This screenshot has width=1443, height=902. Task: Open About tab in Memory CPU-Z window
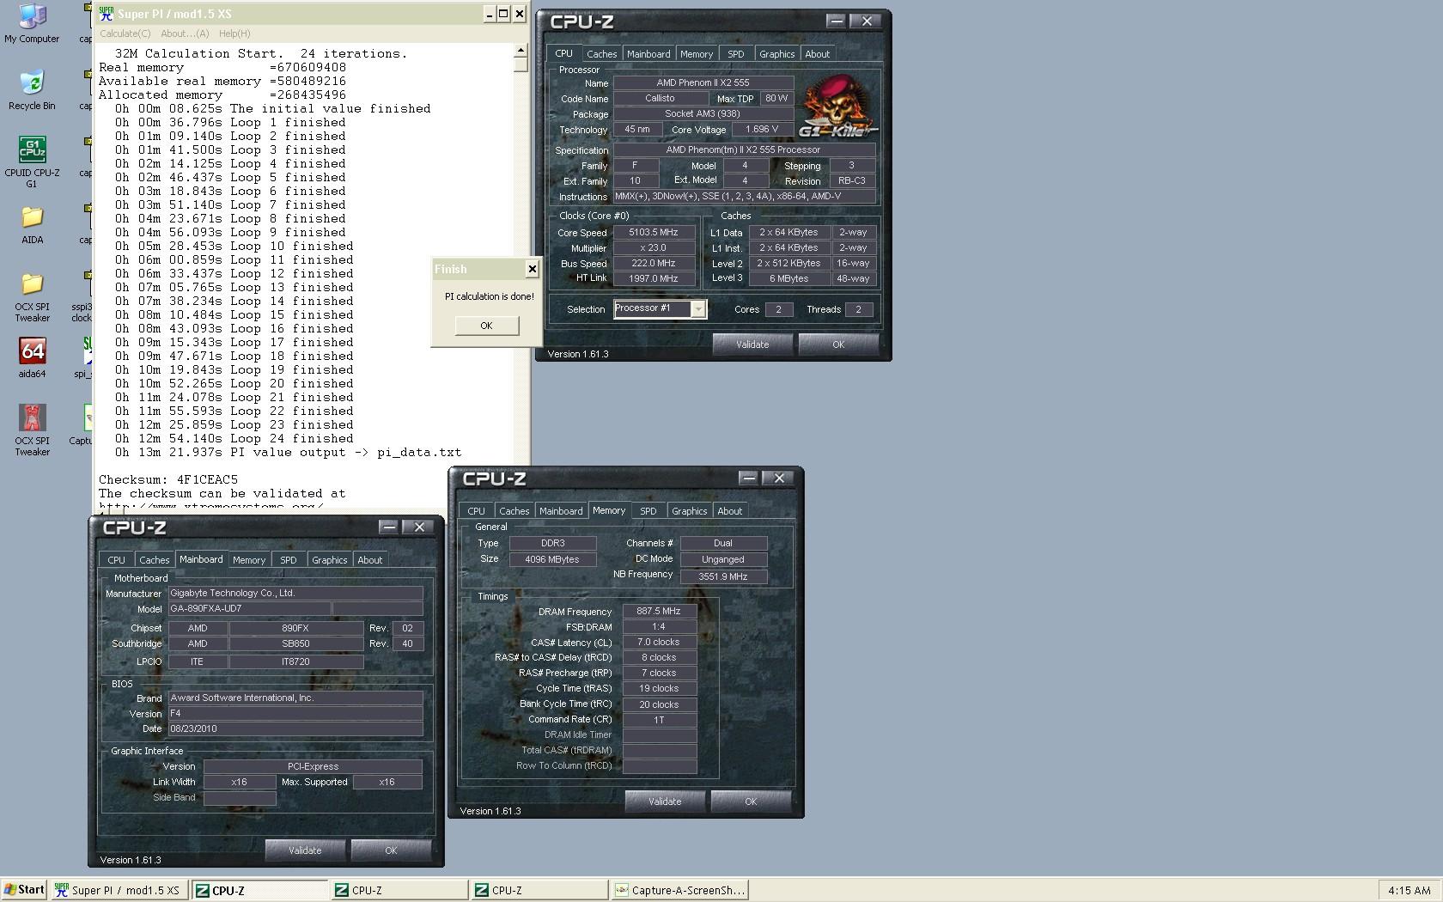click(x=729, y=510)
